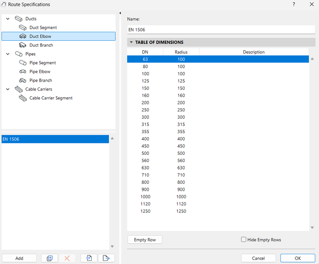
Task: Select DN 315 cell
Action: click(x=145, y=124)
